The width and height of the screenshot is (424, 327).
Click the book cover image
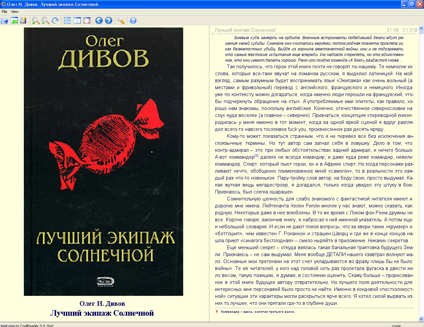pos(103,162)
